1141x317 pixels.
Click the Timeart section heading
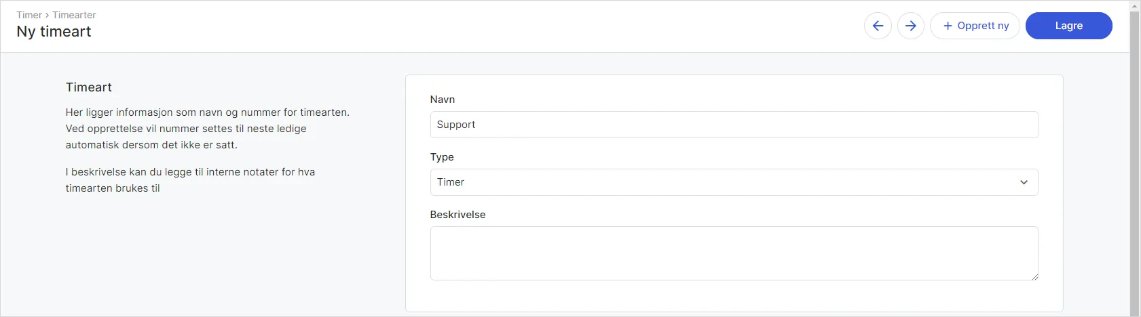(x=89, y=87)
